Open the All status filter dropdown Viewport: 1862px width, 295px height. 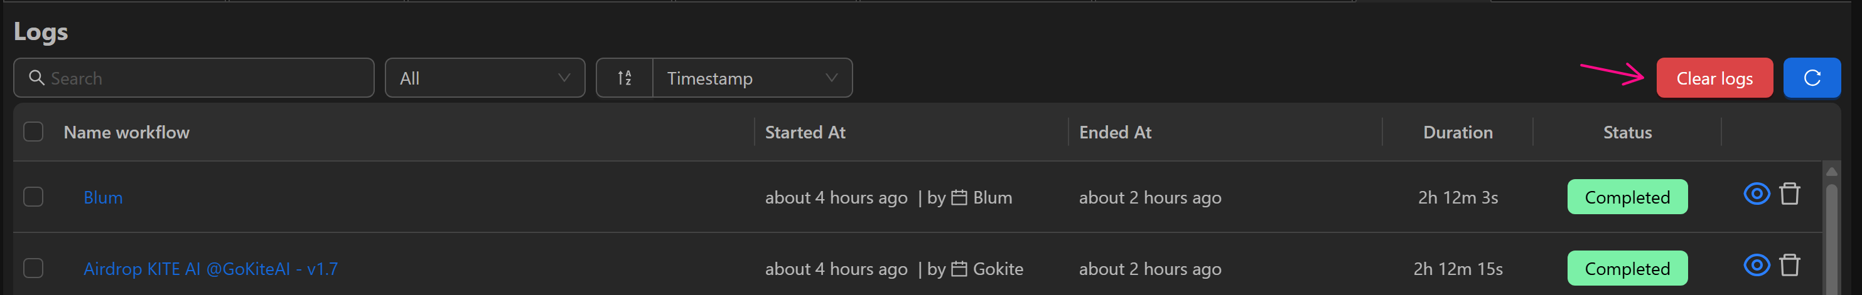[484, 78]
